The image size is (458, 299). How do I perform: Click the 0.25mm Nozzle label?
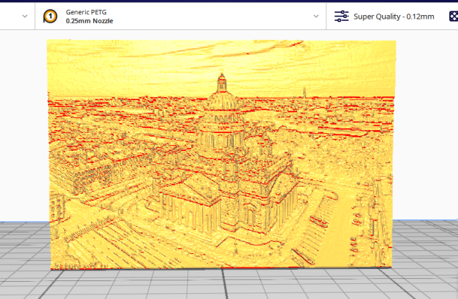pyautogui.click(x=89, y=21)
